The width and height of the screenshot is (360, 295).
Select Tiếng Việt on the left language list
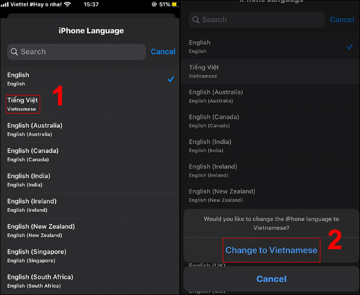(23, 104)
